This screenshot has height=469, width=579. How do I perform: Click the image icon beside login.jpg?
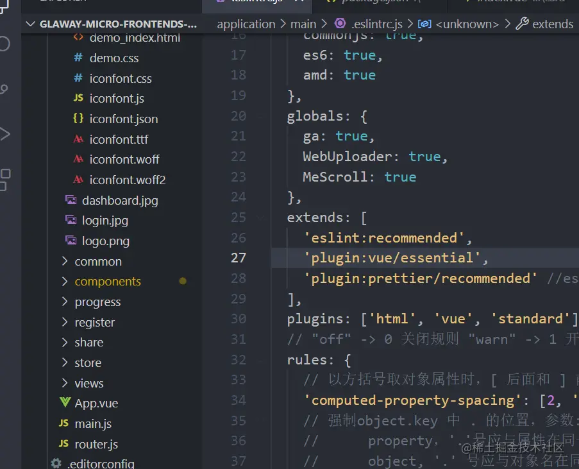(x=71, y=220)
